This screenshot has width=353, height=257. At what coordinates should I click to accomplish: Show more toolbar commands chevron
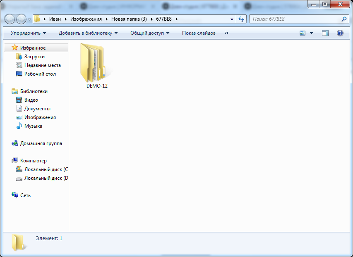pos(226,33)
